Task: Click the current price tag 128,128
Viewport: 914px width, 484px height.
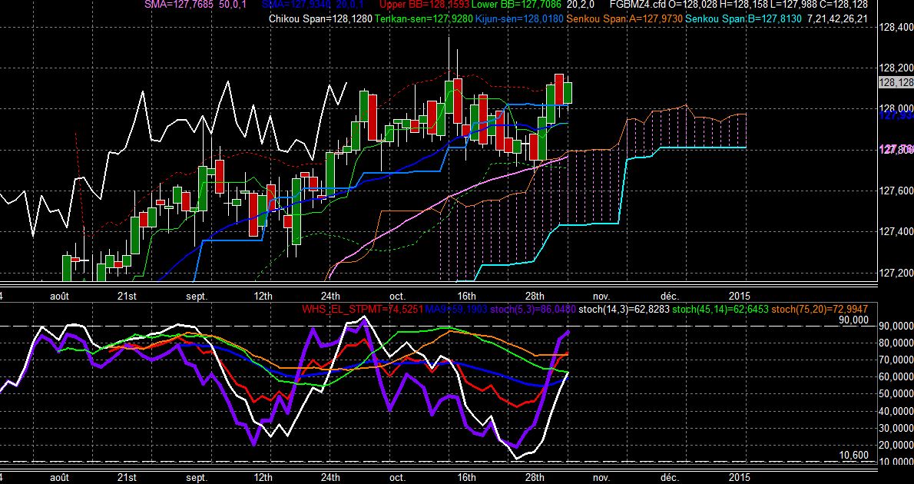Action: pos(896,83)
